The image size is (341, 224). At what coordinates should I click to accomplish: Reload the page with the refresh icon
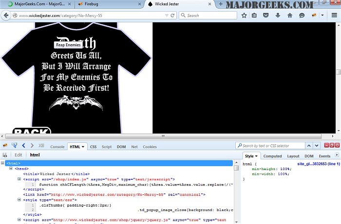pos(172,16)
